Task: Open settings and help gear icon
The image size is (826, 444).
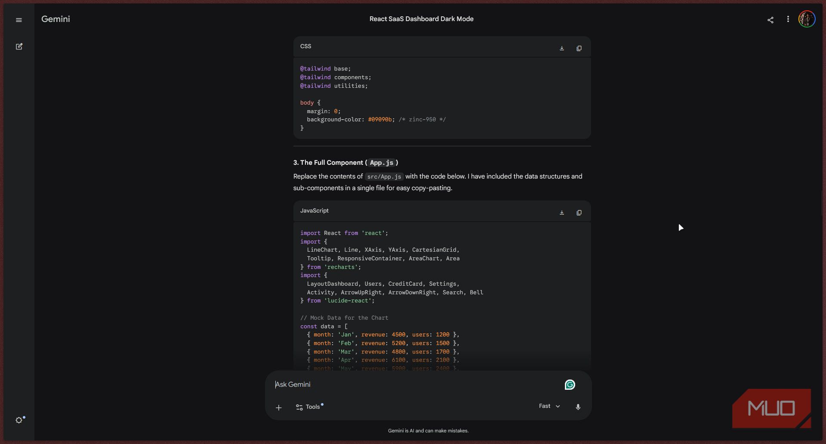Action: 19,420
